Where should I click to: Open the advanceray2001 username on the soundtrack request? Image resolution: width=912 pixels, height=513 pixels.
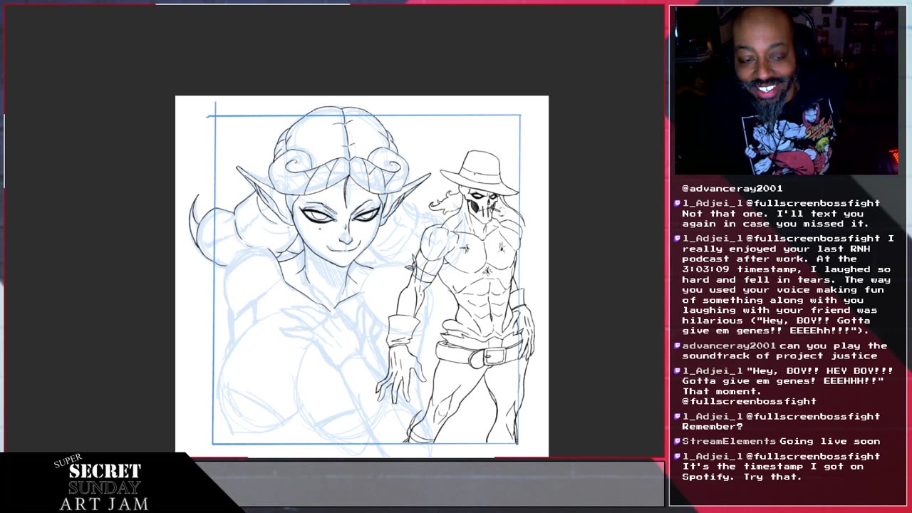point(729,346)
